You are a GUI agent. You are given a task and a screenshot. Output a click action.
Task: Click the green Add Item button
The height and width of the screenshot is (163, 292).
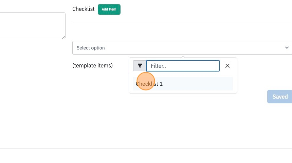pyautogui.click(x=109, y=9)
